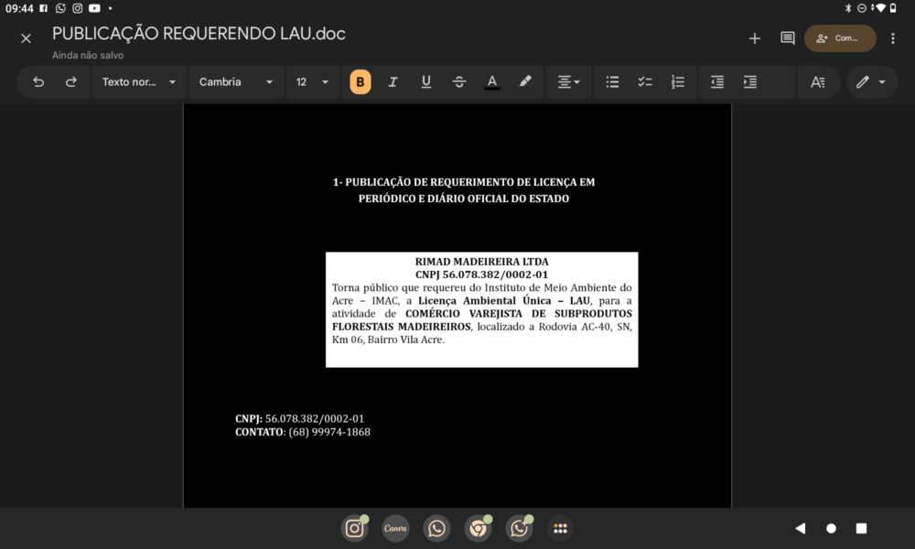Toggle bold formatting off

tap(360, 82)
